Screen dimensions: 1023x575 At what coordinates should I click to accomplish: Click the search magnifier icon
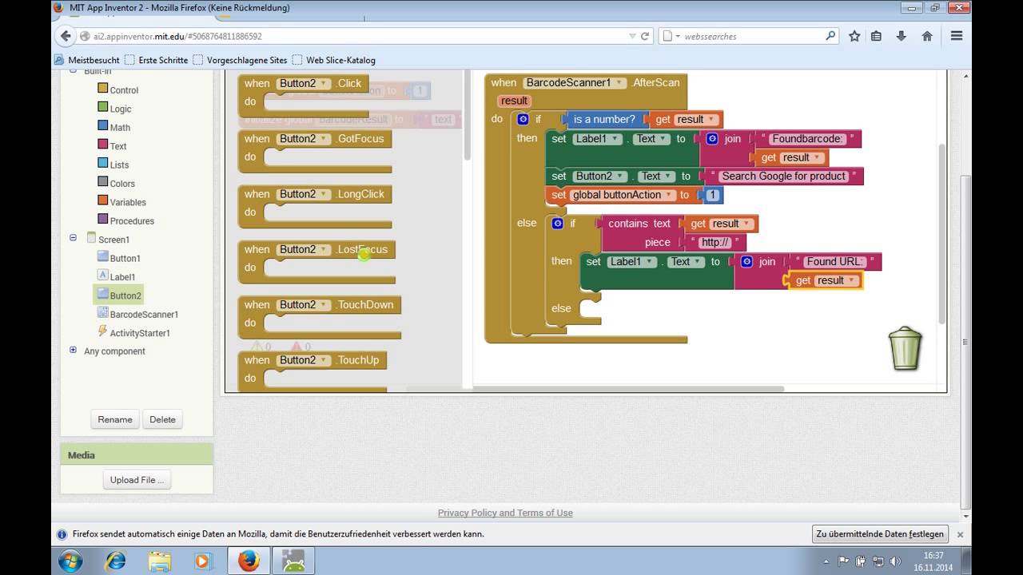coord(830,36)
